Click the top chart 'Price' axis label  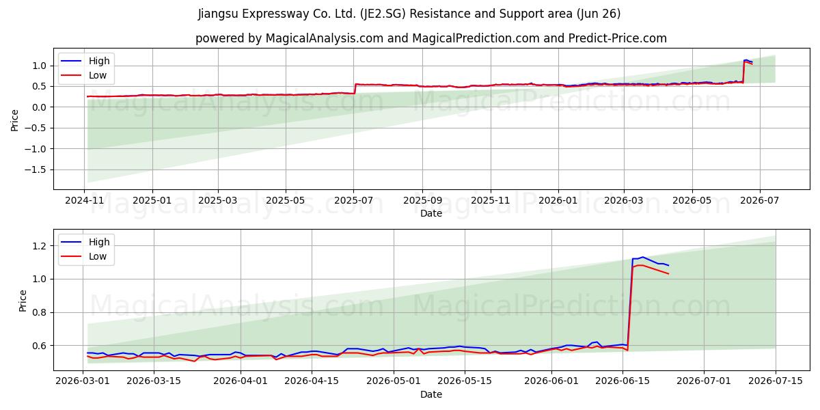coord(15,120)
